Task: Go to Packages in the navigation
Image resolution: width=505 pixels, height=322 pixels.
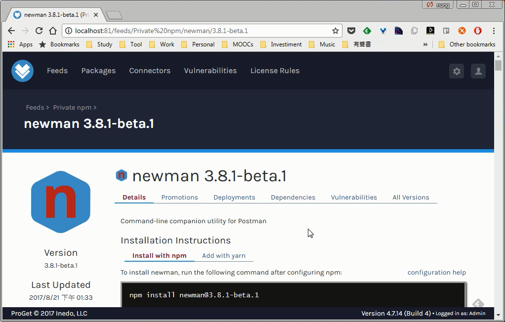Action: pyautogui.click(x=98, y=71)
